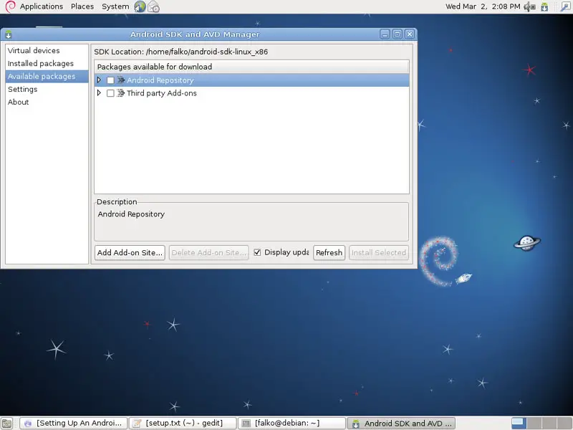Click the Install Selected button

379,253
